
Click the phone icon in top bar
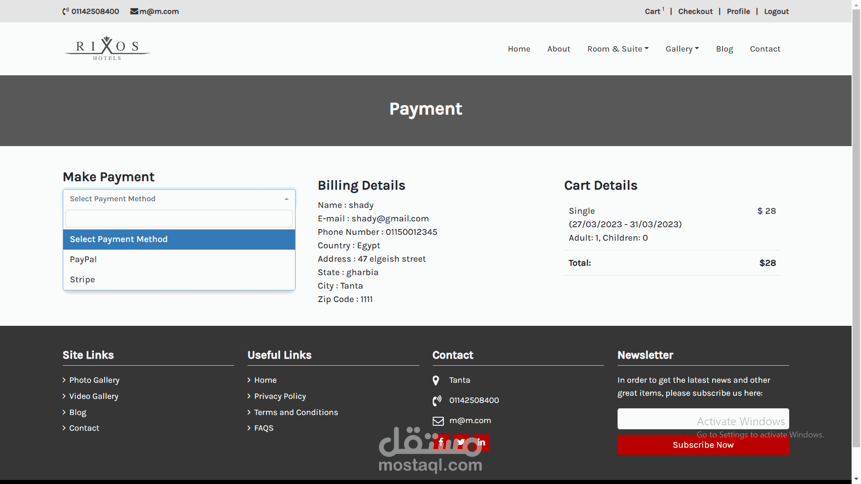[x=65, y=11]
